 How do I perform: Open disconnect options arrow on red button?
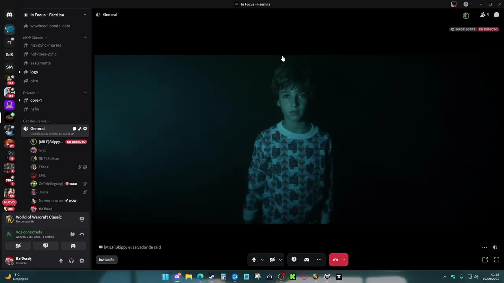coord(344,260)
